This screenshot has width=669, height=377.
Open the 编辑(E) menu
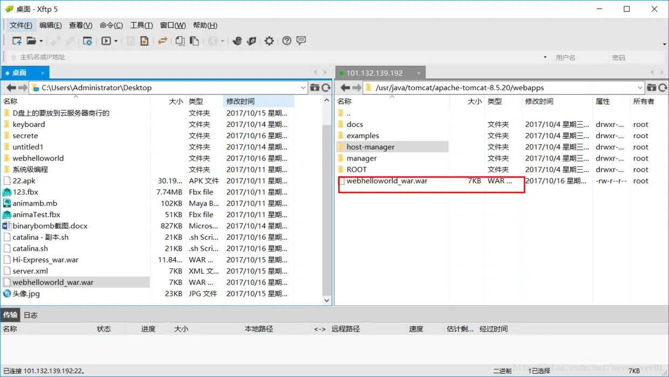pos(51,25)
